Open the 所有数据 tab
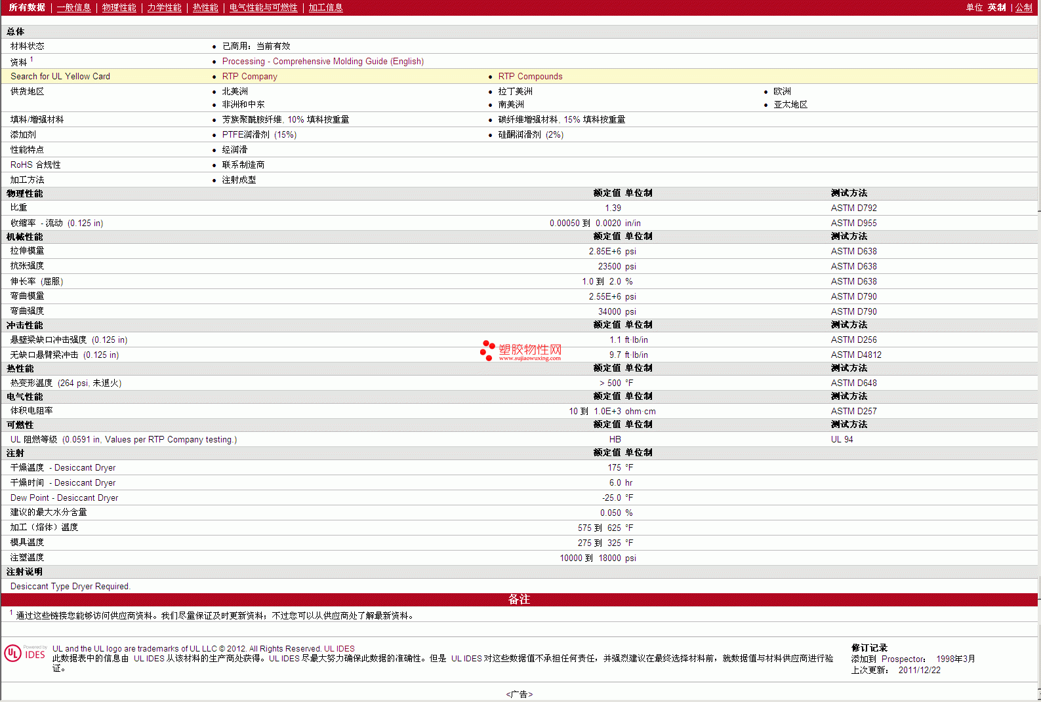 (x=27, y=8)
